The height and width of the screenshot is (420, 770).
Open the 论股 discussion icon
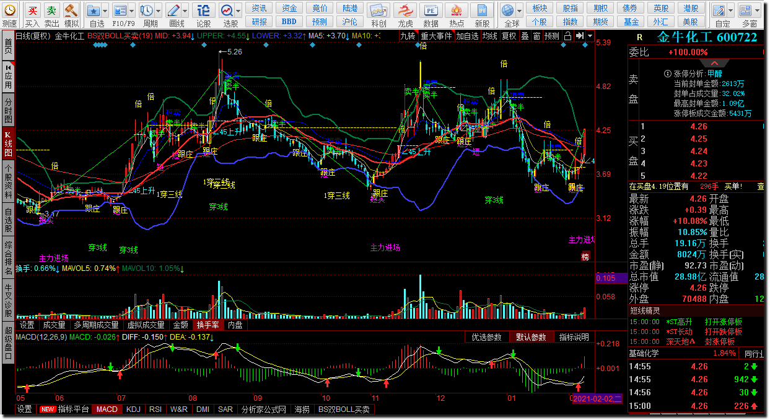[x=203, y=10]
